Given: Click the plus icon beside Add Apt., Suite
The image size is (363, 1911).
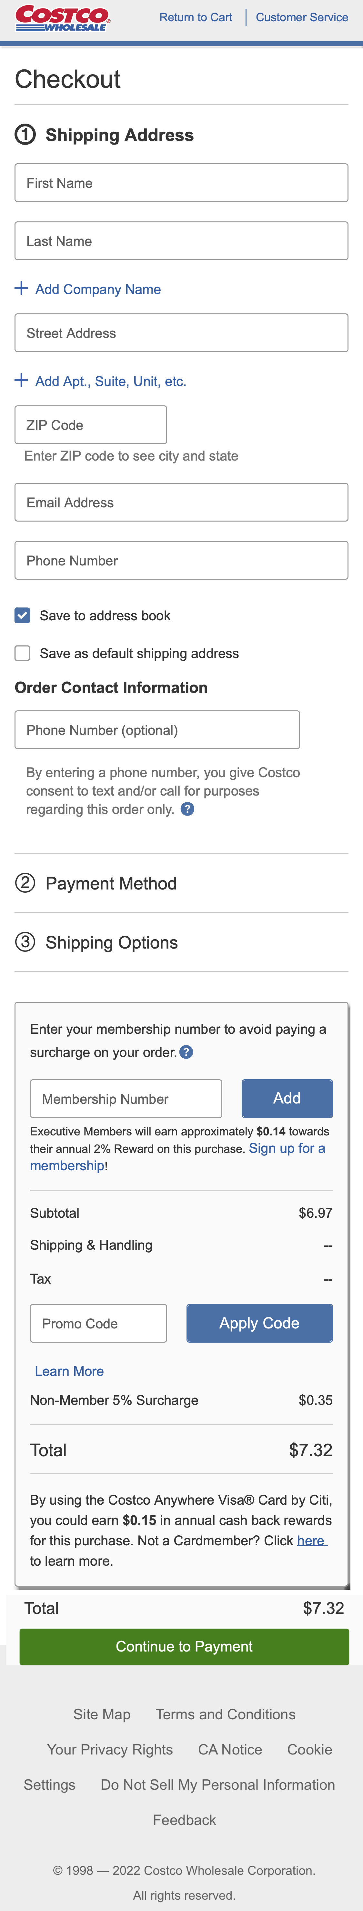Looking at the screenshot, I should click(x=22, y=380).
